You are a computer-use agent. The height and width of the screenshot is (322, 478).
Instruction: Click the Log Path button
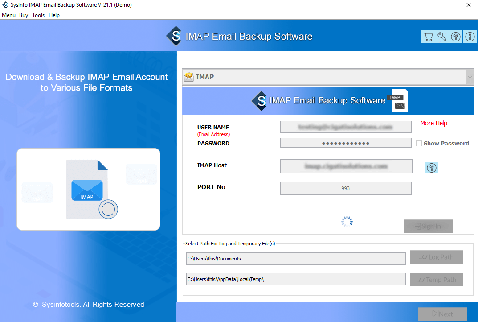[436, 257]
